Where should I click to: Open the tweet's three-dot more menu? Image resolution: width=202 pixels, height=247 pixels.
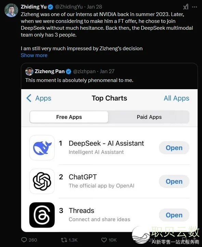(x=194, y=7)
